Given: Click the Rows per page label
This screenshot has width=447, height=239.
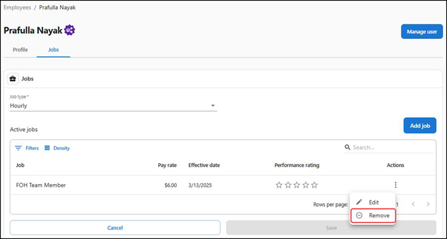Looking at the screenshot, I should tap(330, 205).
